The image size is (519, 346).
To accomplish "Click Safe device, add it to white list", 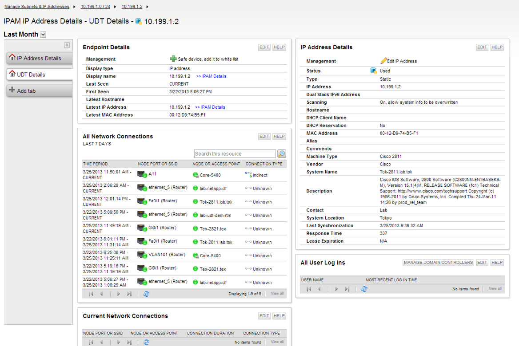I will [x=208, y=59].
